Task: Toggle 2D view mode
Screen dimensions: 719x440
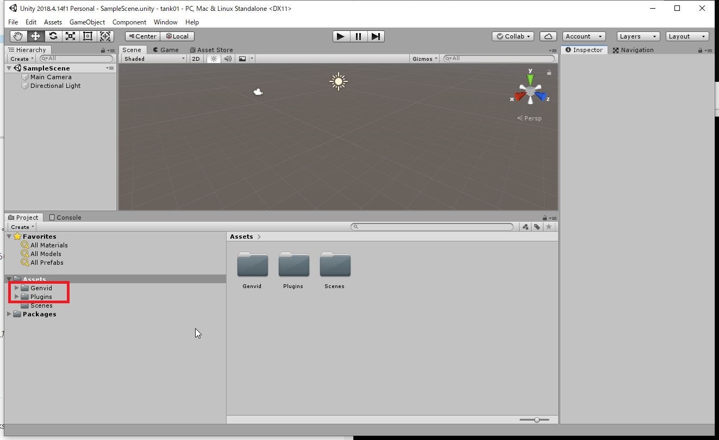Action: tap(196, 59)
